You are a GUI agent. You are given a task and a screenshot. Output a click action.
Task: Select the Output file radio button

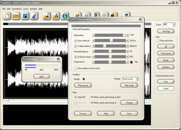[x=76, y=103]
